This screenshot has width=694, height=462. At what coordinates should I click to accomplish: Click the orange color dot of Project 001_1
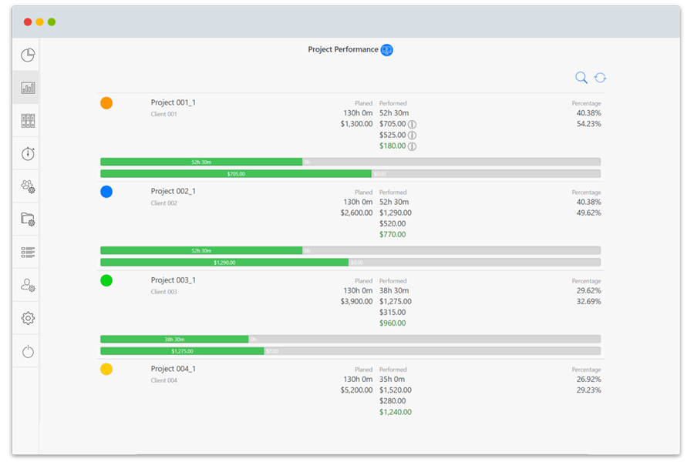106,103
